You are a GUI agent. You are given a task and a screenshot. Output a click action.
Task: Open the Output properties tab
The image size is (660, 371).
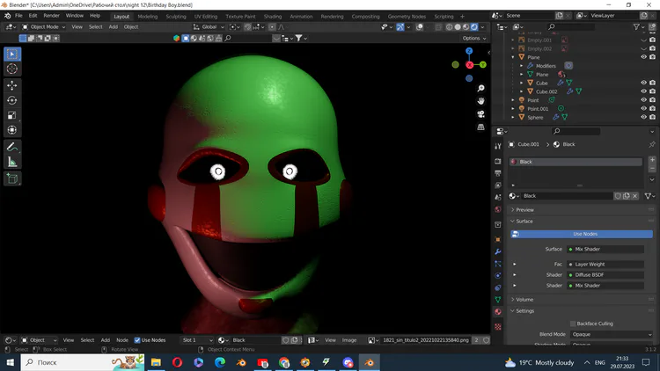tap(498, 173)
